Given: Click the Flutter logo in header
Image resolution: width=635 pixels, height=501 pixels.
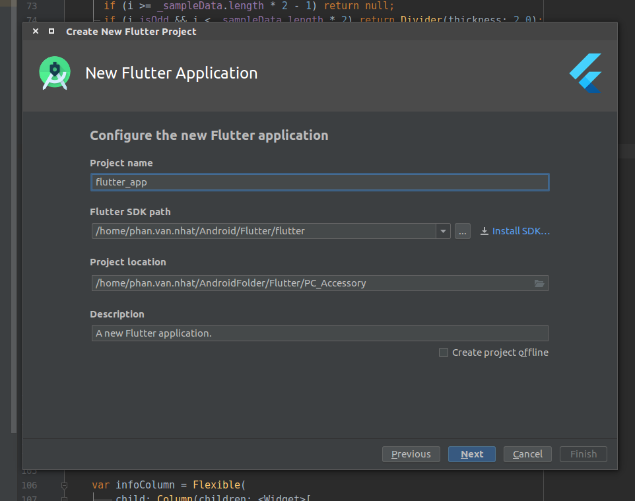Looking at the screenshot, I should (x=585, y=73).
